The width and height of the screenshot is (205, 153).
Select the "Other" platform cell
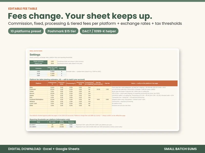(38, 106)
